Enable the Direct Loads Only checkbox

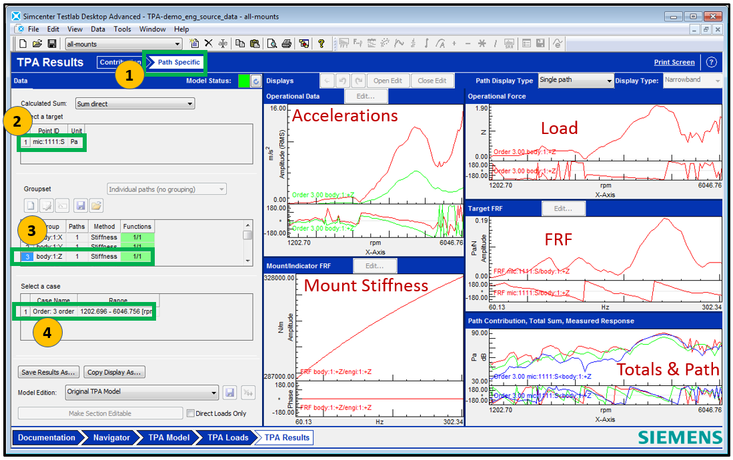(x=190, y=413)
